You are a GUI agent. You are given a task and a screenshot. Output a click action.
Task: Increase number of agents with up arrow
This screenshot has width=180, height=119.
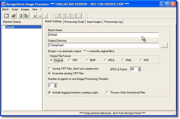point(55,84)
